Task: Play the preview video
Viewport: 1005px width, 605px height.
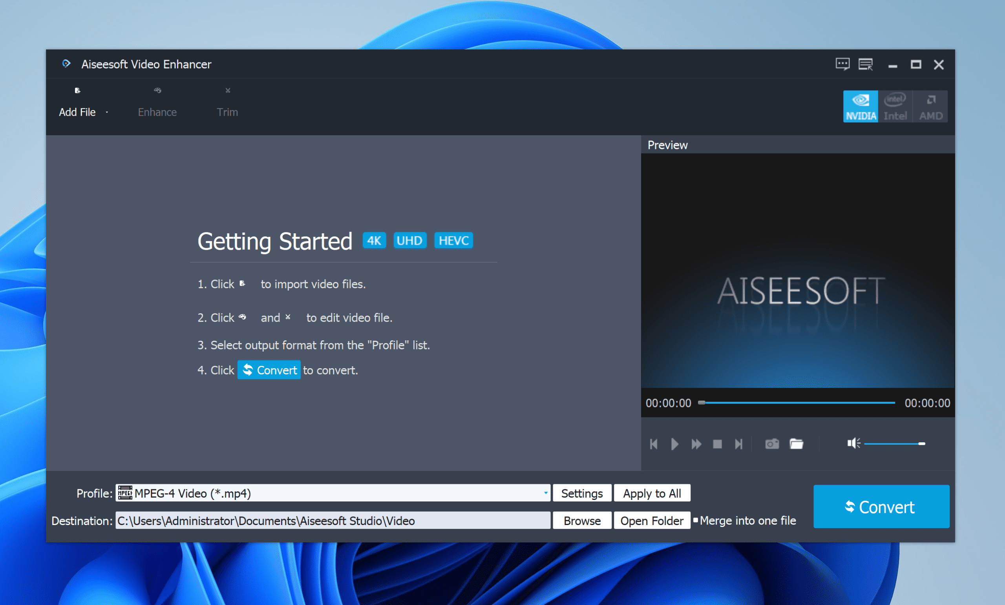Action: point(674,444)
